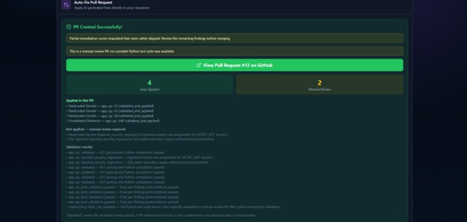
Task: Click the 'Apply AI-generated fixes directly' subtitle
Action: pos(112,8)
